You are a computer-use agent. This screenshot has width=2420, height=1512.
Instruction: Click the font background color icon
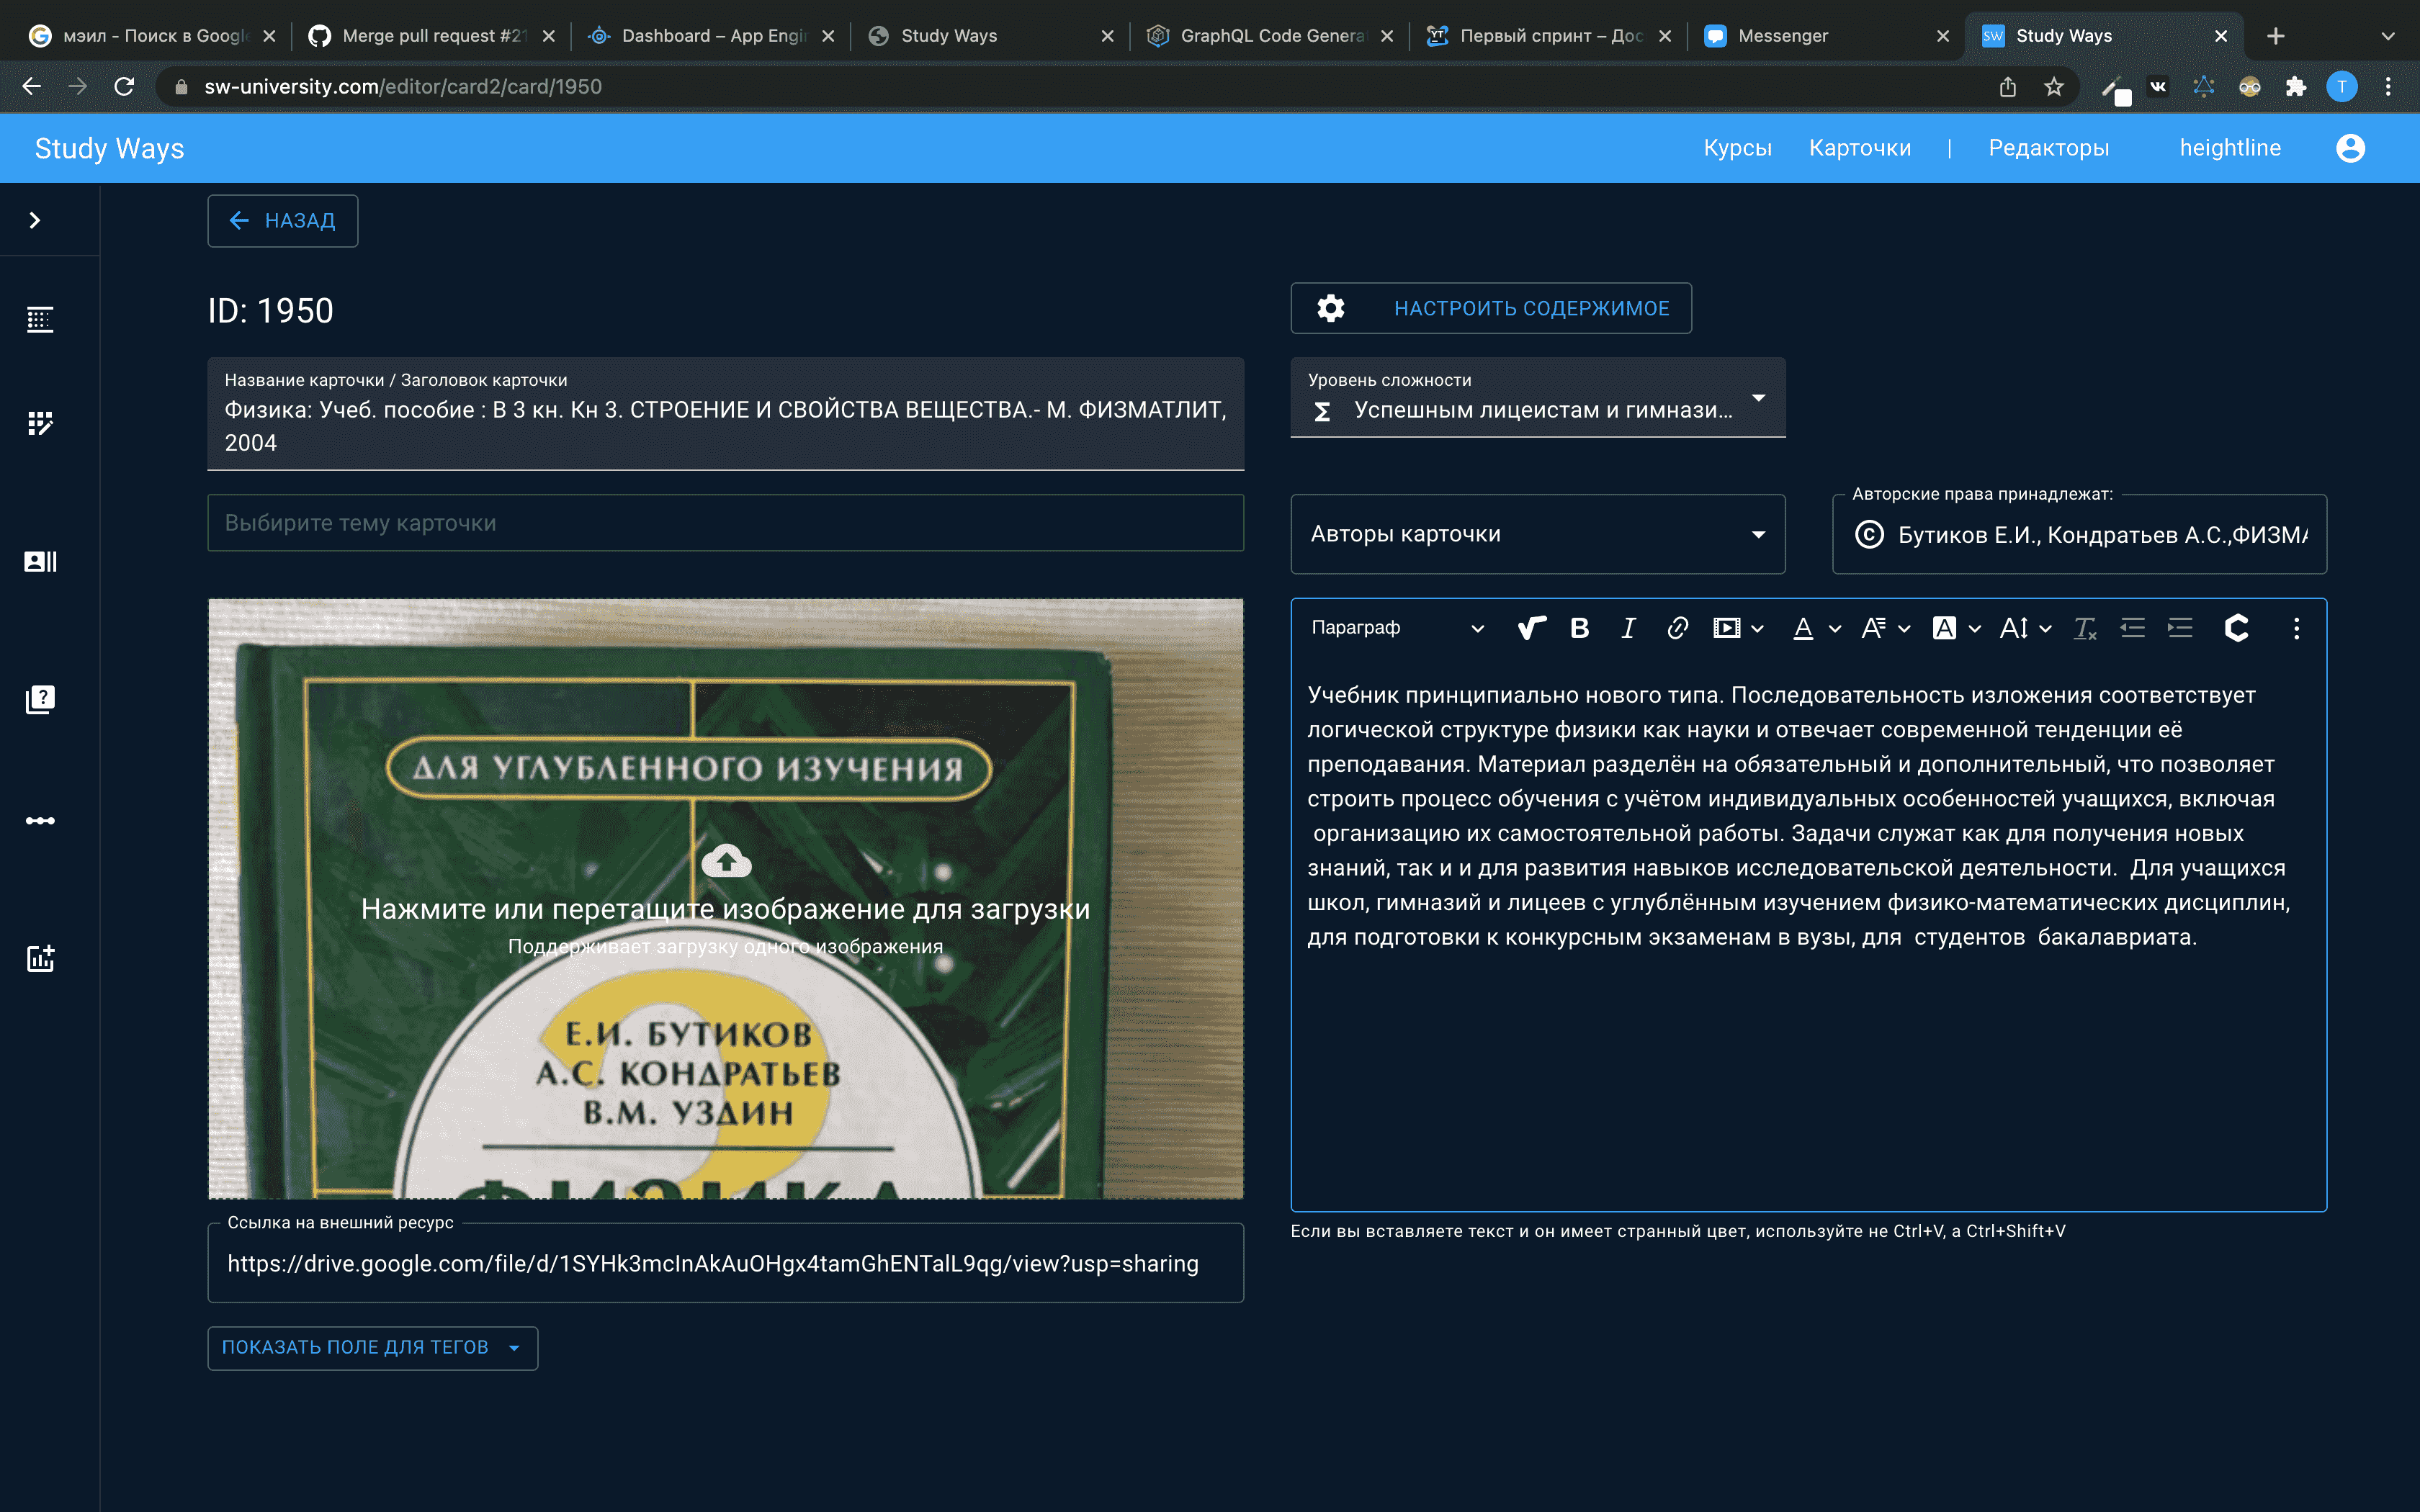[1944, 628]
